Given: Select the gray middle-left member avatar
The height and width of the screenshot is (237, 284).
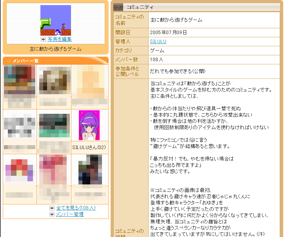Looking at the screenshot, I should (x=20, y=126).
